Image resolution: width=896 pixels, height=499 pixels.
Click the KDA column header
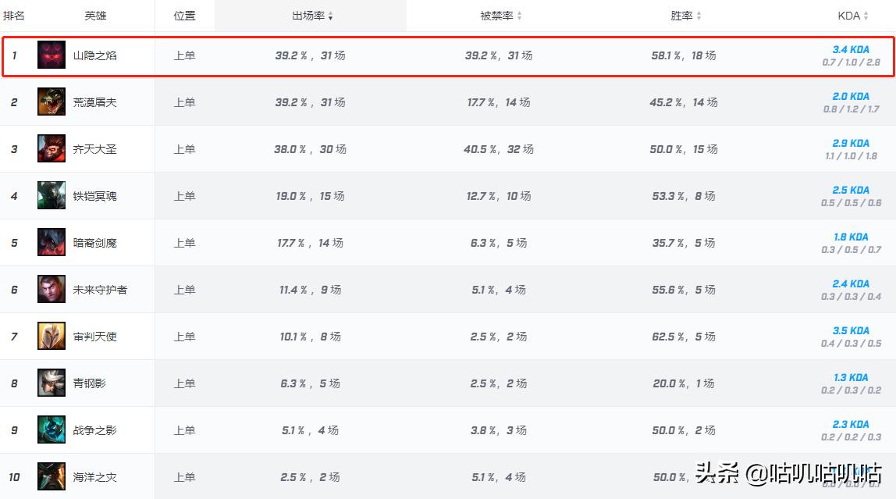849,16
